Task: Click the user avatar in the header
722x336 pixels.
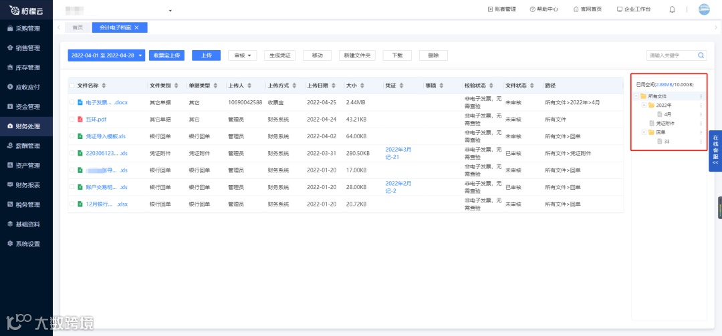Action: [x=704, y=9]
